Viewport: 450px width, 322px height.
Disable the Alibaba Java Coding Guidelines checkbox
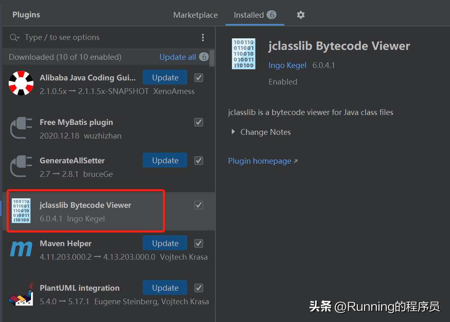(x=199, y=78)
